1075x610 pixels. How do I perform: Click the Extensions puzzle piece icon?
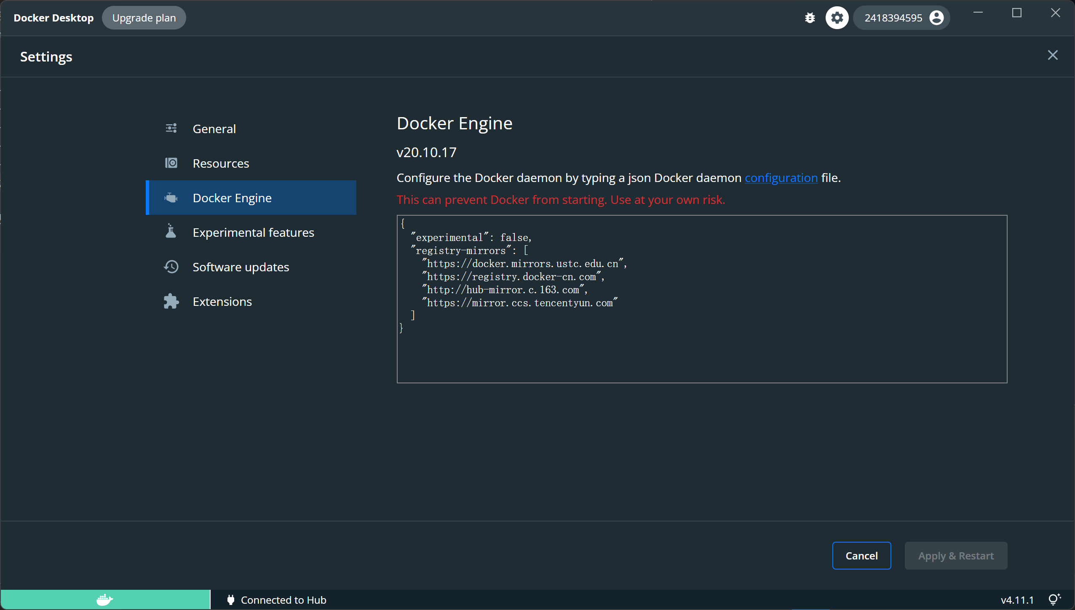pyautogui.click(x=171, y=301)
